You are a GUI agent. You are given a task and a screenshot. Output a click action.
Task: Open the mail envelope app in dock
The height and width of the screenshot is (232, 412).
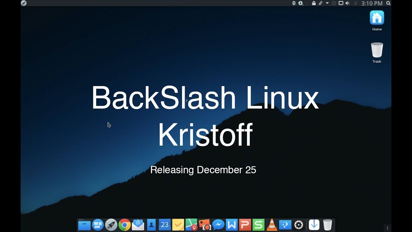pyautogui.click(x=138, y=225)
